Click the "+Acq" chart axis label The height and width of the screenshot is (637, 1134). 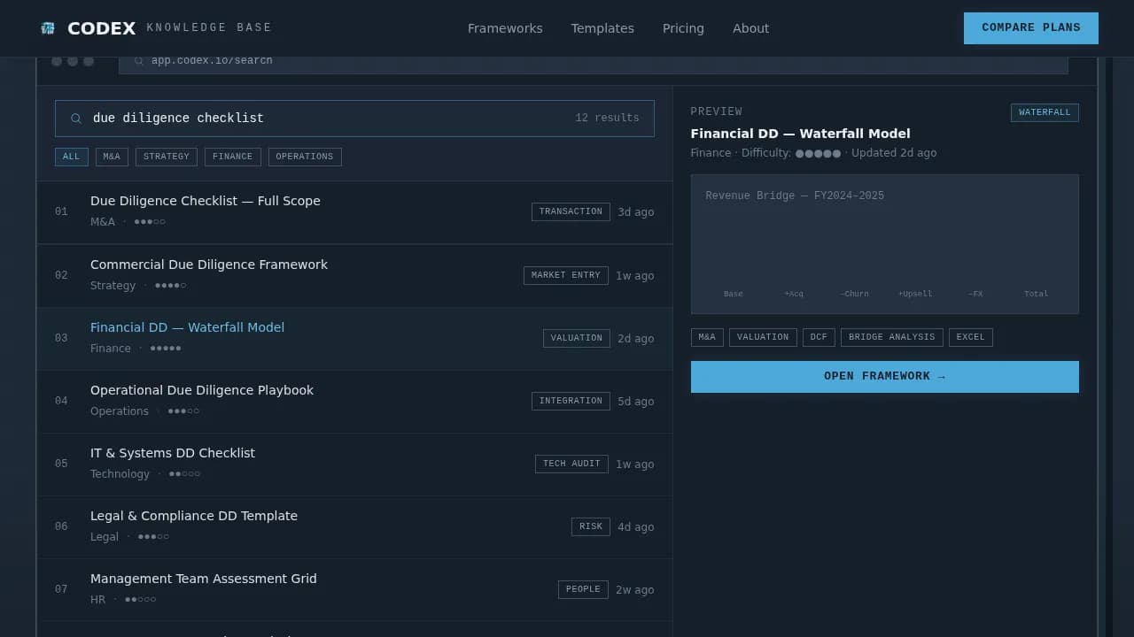click(x=794, y=294)
